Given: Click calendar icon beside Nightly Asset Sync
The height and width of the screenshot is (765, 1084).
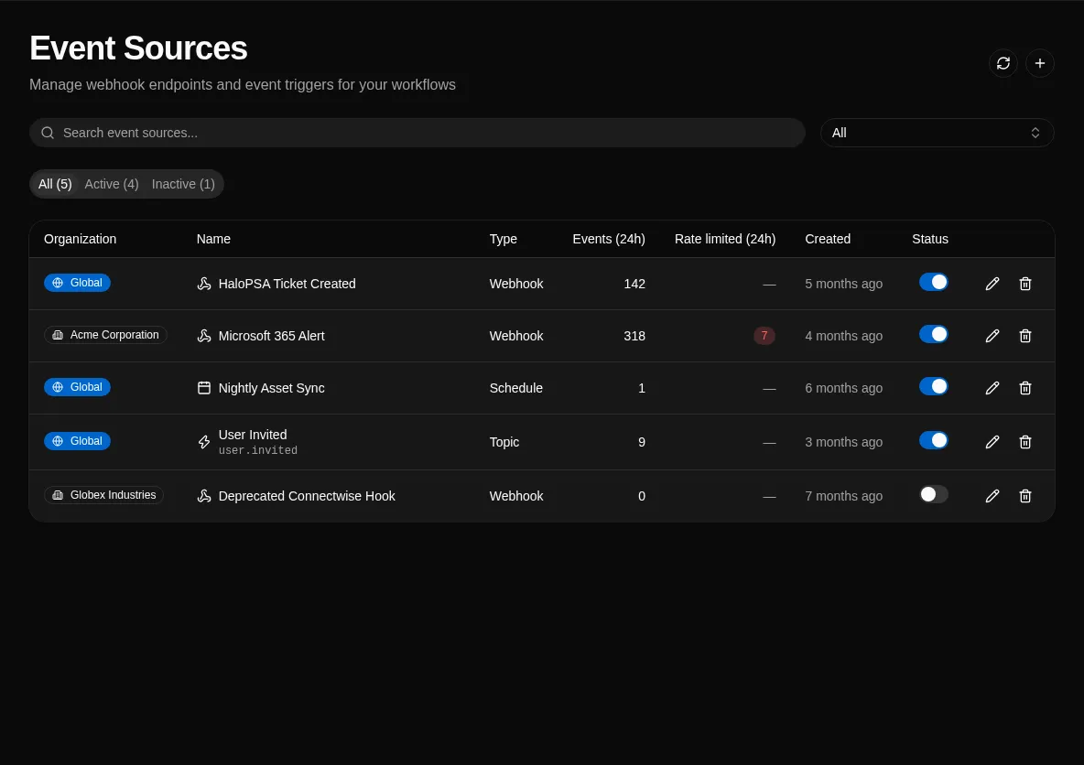Looking at the screenshot, I should click(x=204, y=388).
